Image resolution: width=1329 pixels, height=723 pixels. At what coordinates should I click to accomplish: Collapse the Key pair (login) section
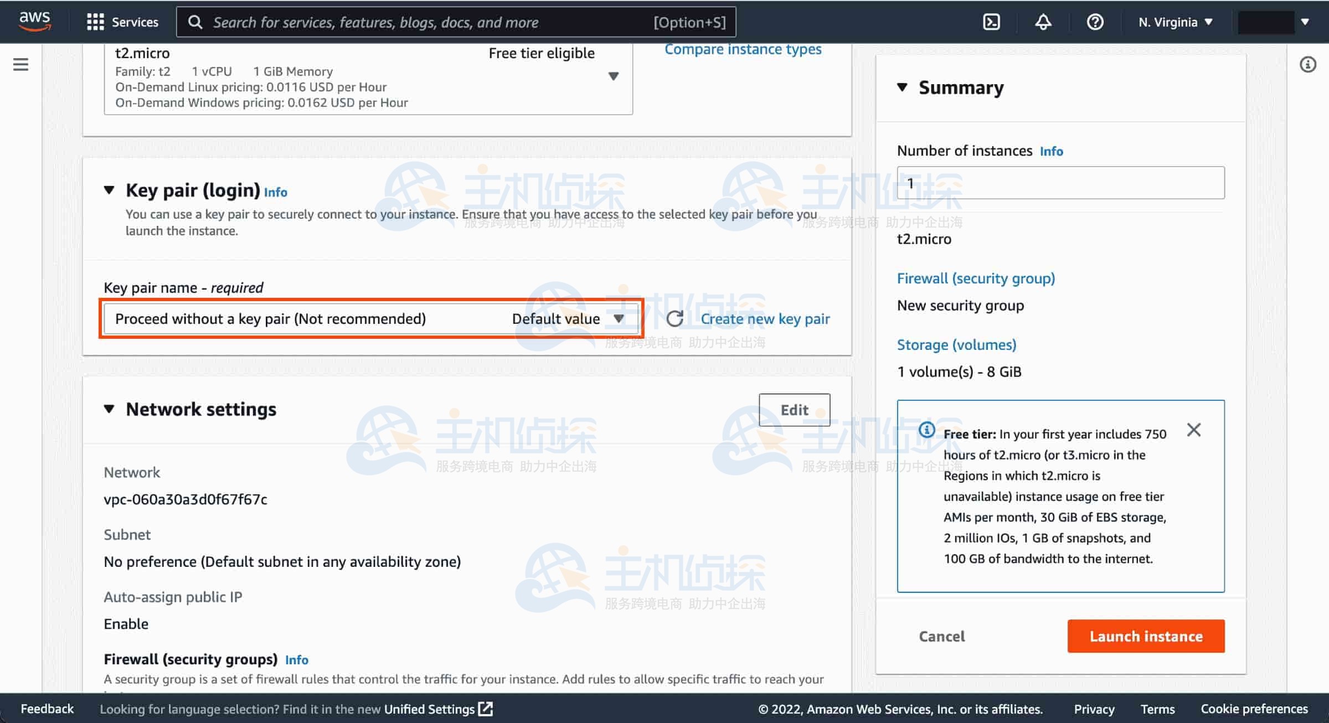pos(109,190)
